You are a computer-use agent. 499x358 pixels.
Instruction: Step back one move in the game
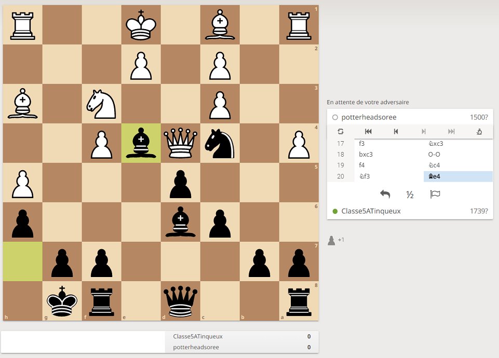pyautogui.click(x=396, y=131)
